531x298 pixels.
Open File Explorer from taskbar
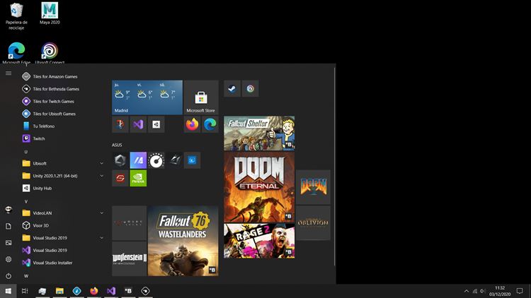point(59,291)
